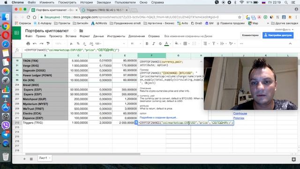Open Биткойн bookmarks folder
The height and width of the screenshot is (169, 300).
point(81,23)
